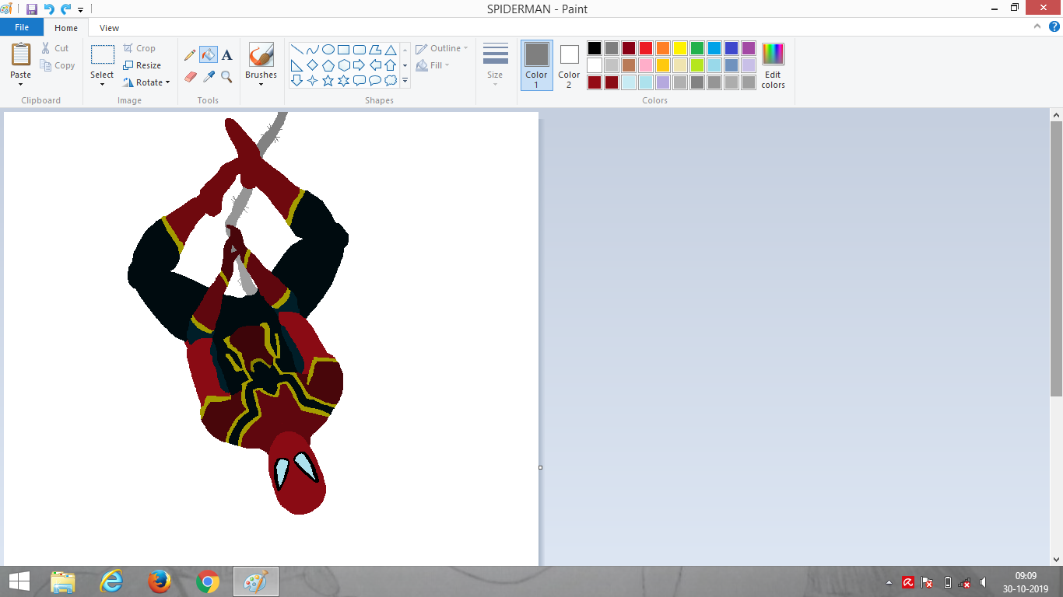Image resolution: width=1063 pixels, height=597 pixels.
Task: Choose the Up arrow shape
Action: click(391, 65)
